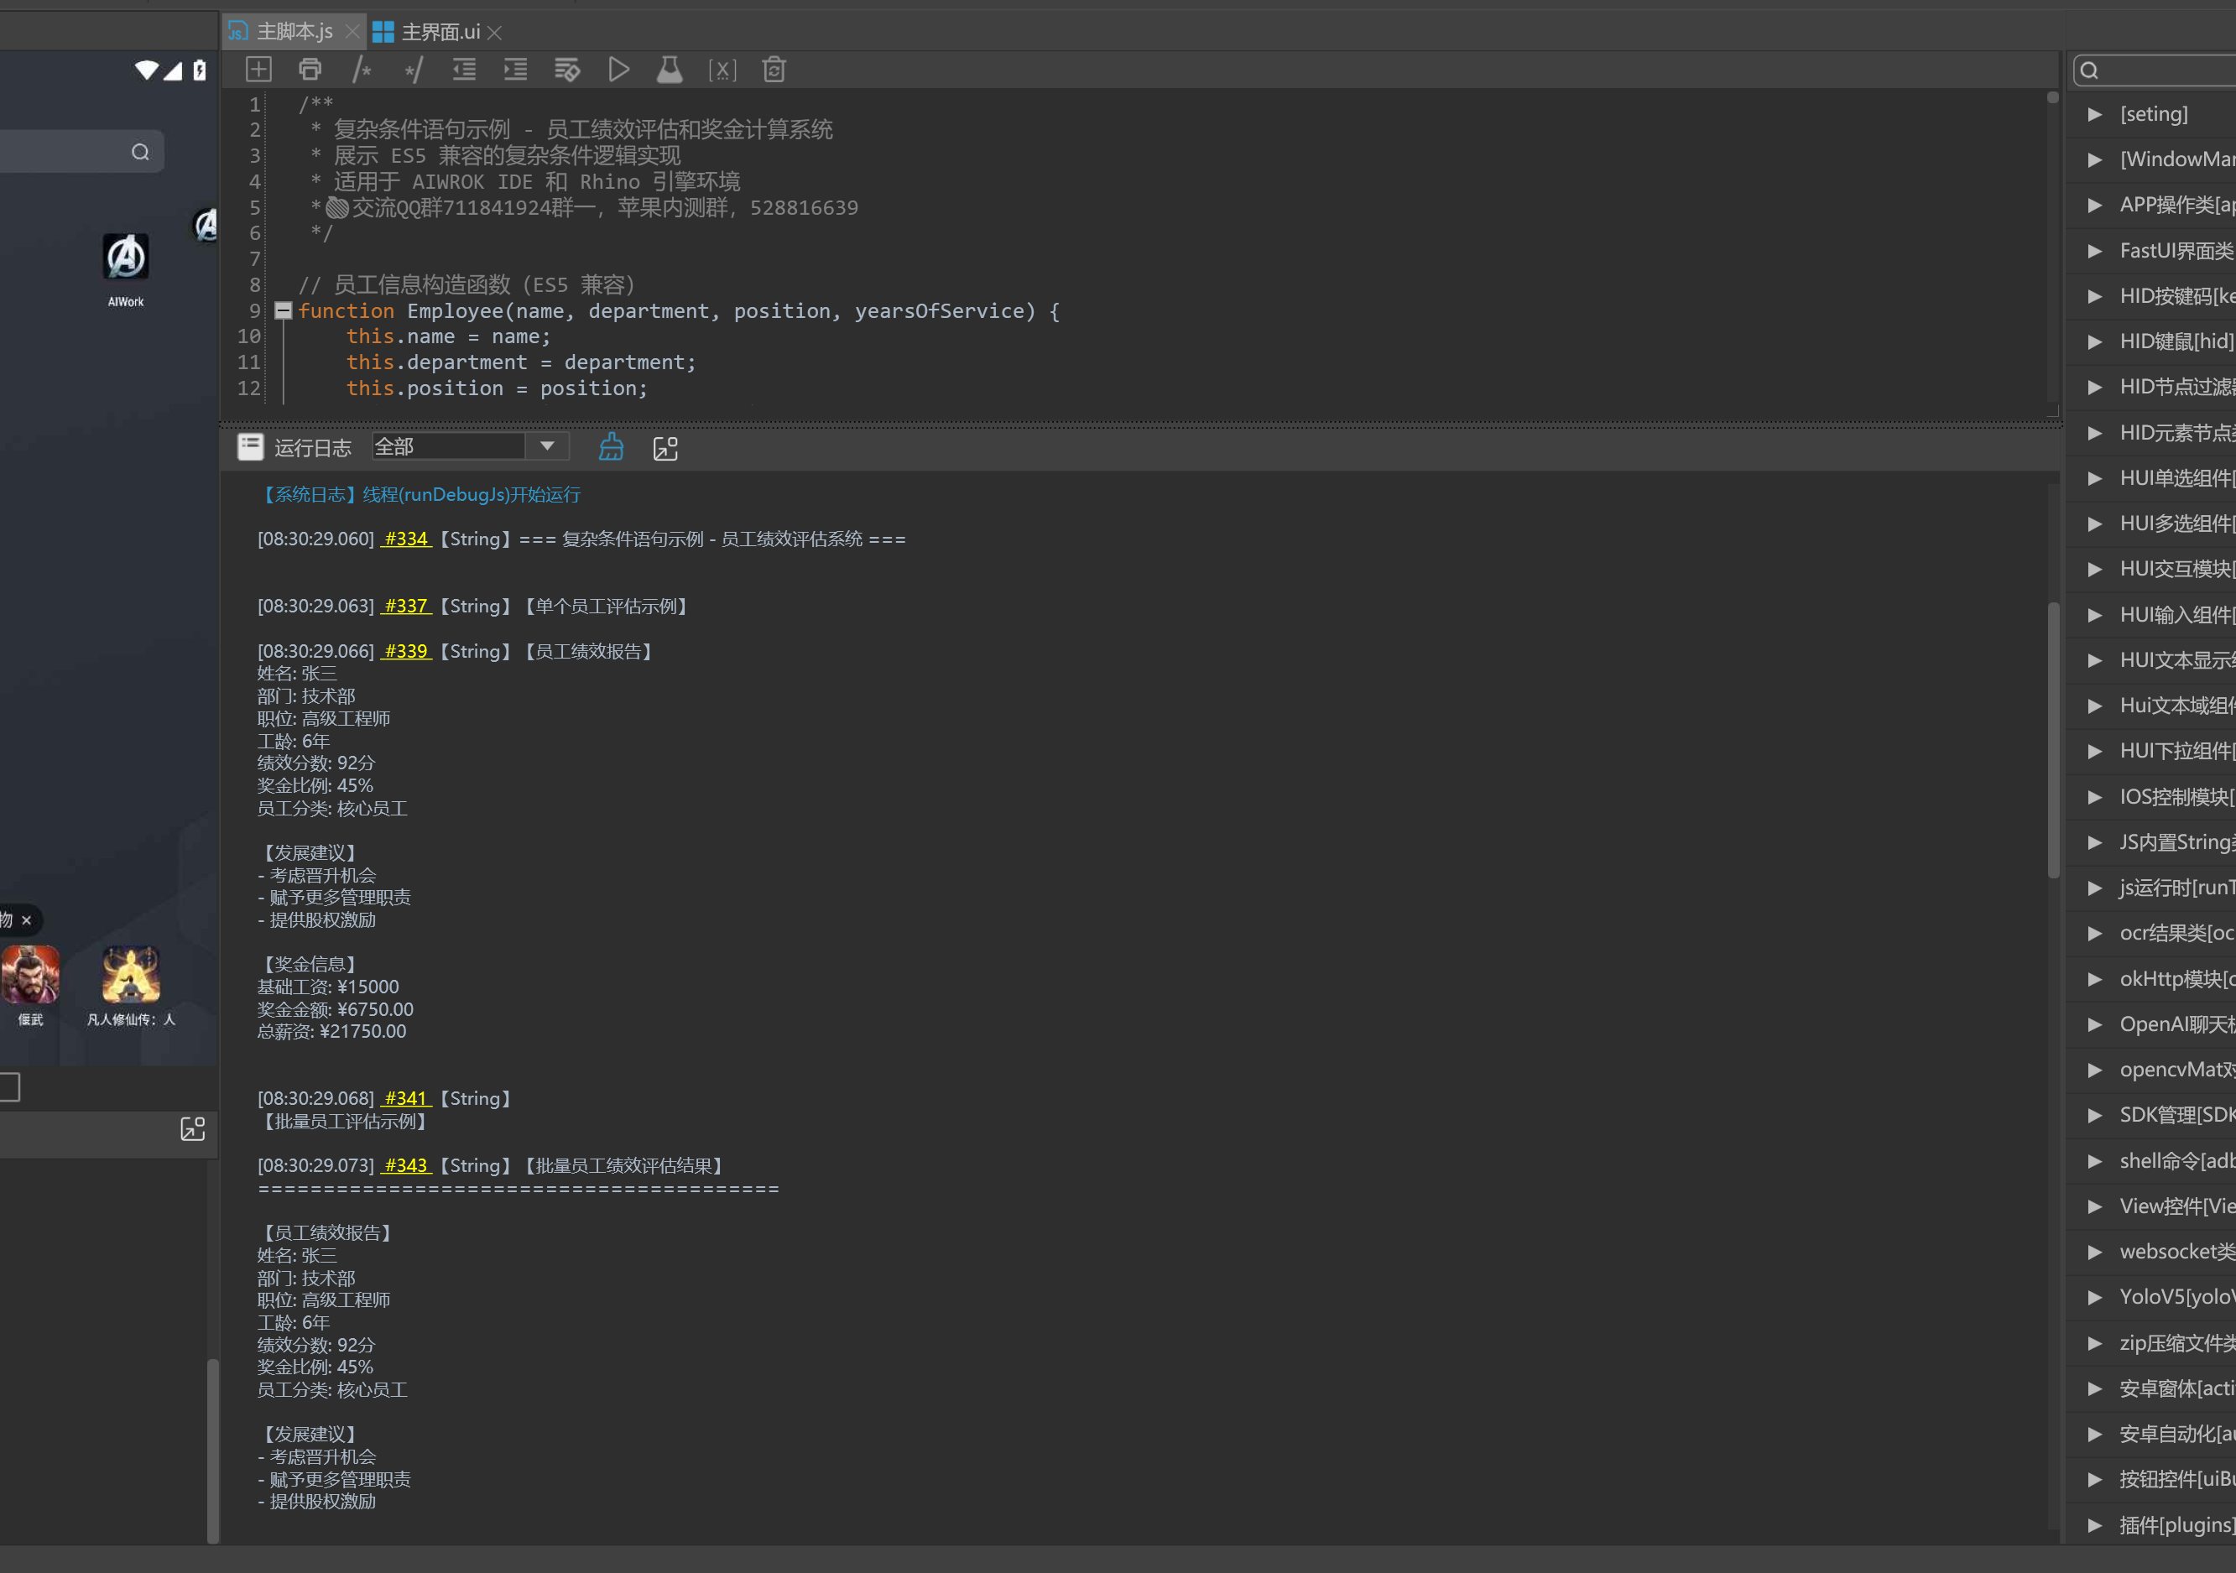This screenshot has width=2236, height=1573.
Task: Click the comment block /* icon
Action: pos(362,69)
